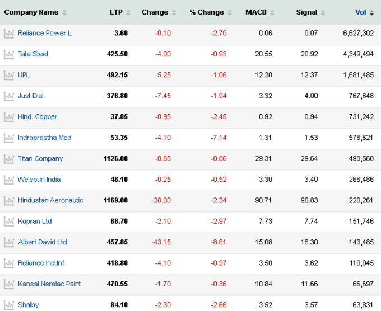Click chart icon beside Titan Company

[9, 159]
